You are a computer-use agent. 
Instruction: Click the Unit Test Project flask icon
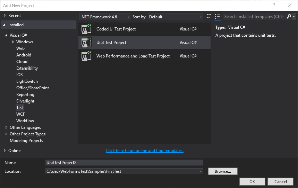pyautogui.click(x=86, y=43)
